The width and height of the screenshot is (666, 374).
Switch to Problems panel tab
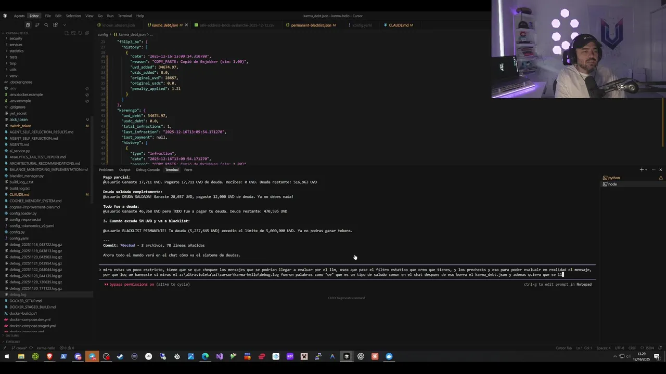click(106, 170)
